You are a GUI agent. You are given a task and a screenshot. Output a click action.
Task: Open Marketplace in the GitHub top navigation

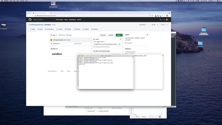72,20
